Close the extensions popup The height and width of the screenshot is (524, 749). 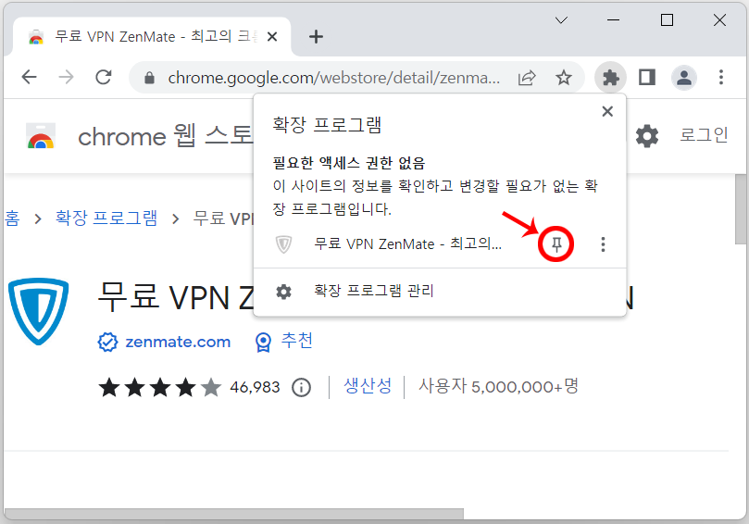coord(607,111)
